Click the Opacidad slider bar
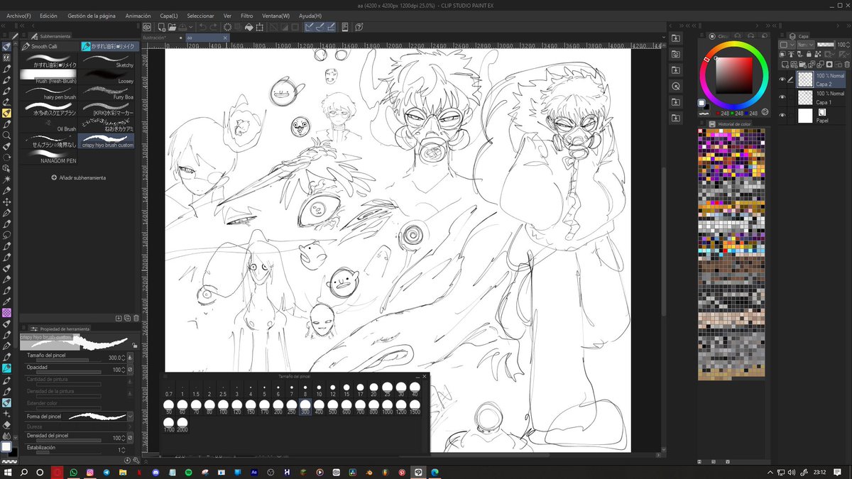The width and height of the screenshot is (852, 479). tap(69, 372)
